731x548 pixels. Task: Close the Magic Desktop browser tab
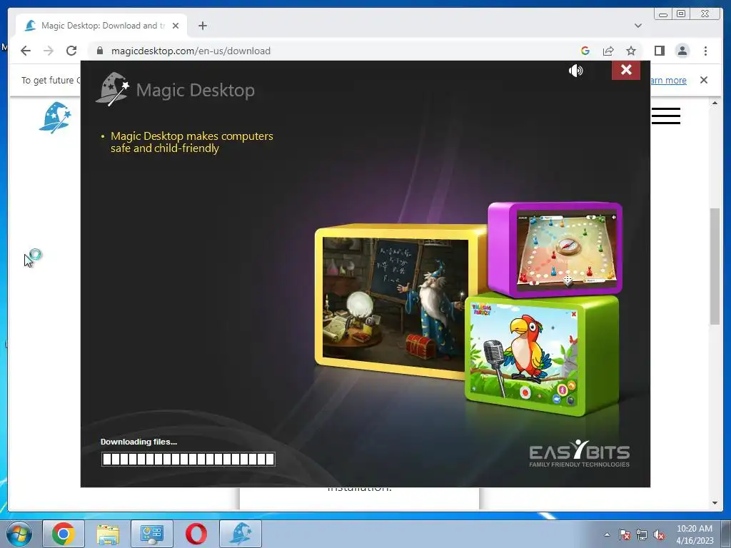(x=176, y=26)
